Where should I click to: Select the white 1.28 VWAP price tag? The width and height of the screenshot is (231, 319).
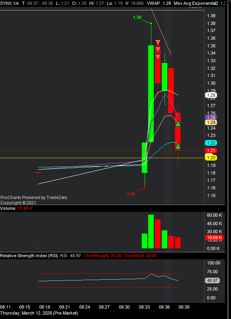pyautogui.click(x=211, y=95)
